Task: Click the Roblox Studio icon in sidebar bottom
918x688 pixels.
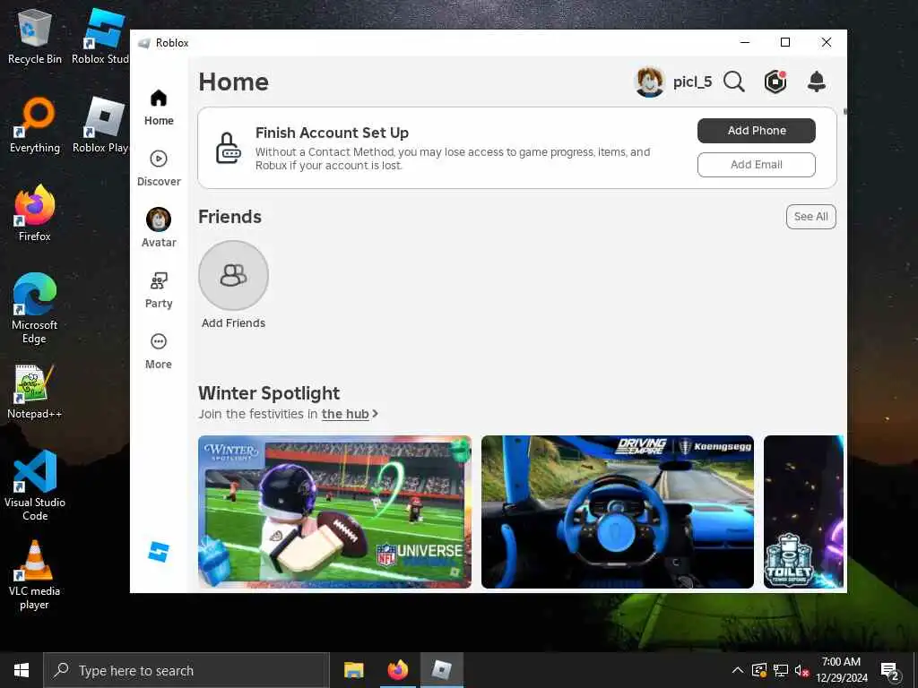Action: [x=159, y=552]
